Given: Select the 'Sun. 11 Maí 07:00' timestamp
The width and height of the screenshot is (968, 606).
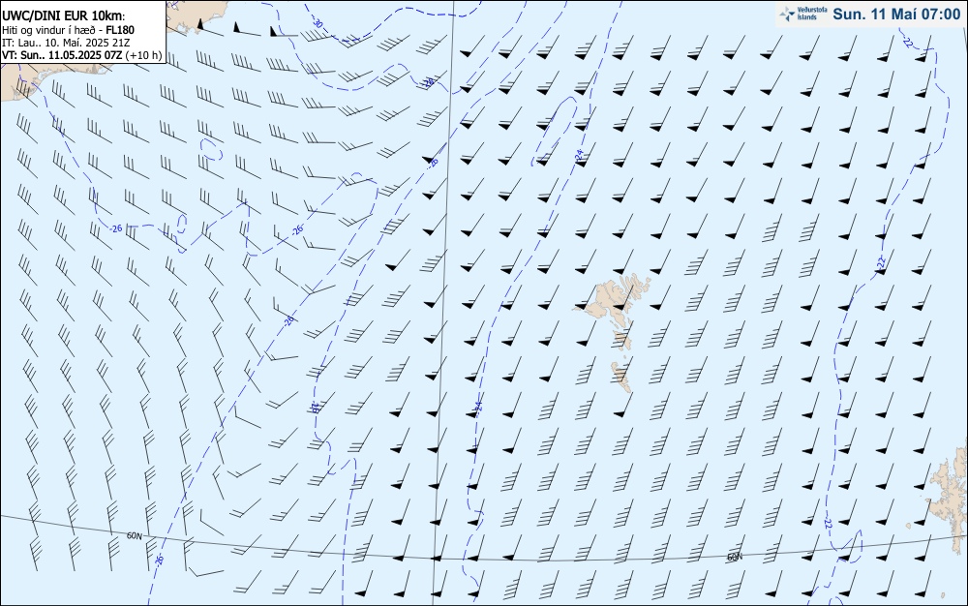Looking at the screenshot, I should (896, 15).
